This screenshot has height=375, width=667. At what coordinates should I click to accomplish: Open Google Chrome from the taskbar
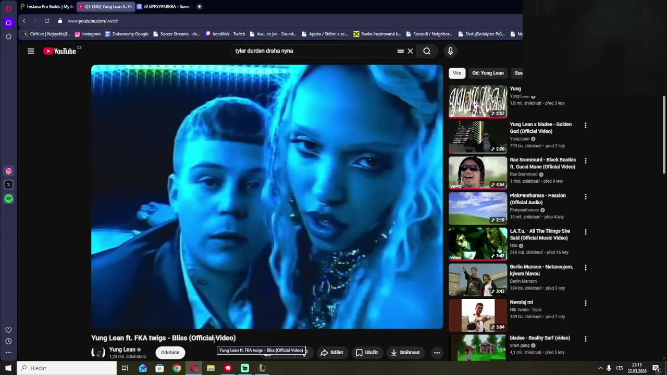point(177,368)
